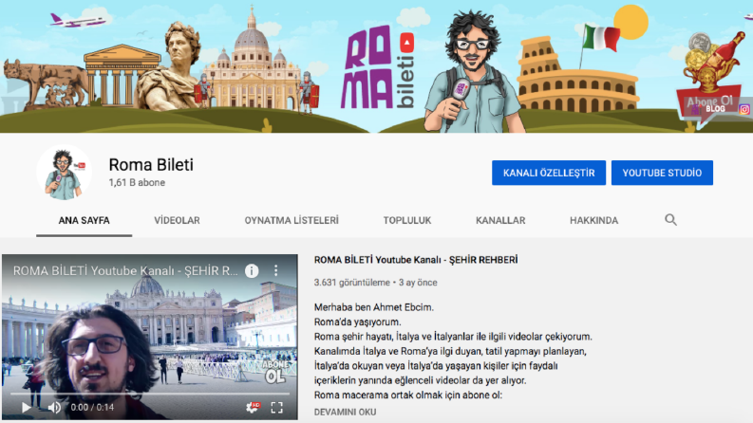Mute the trailer video volume
Image resolution: width=753 pixels, height=423 pixels.
coord(54,408)
